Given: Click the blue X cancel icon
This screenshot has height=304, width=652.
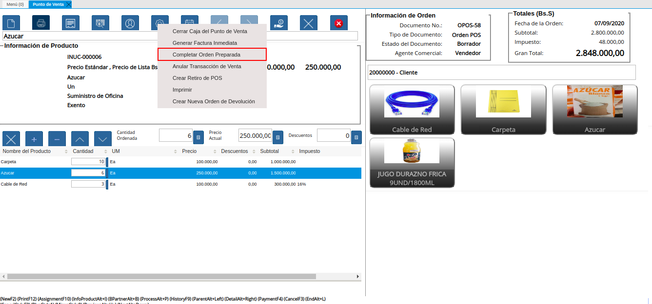Looking at the screenshot, I should pos(309,22).
